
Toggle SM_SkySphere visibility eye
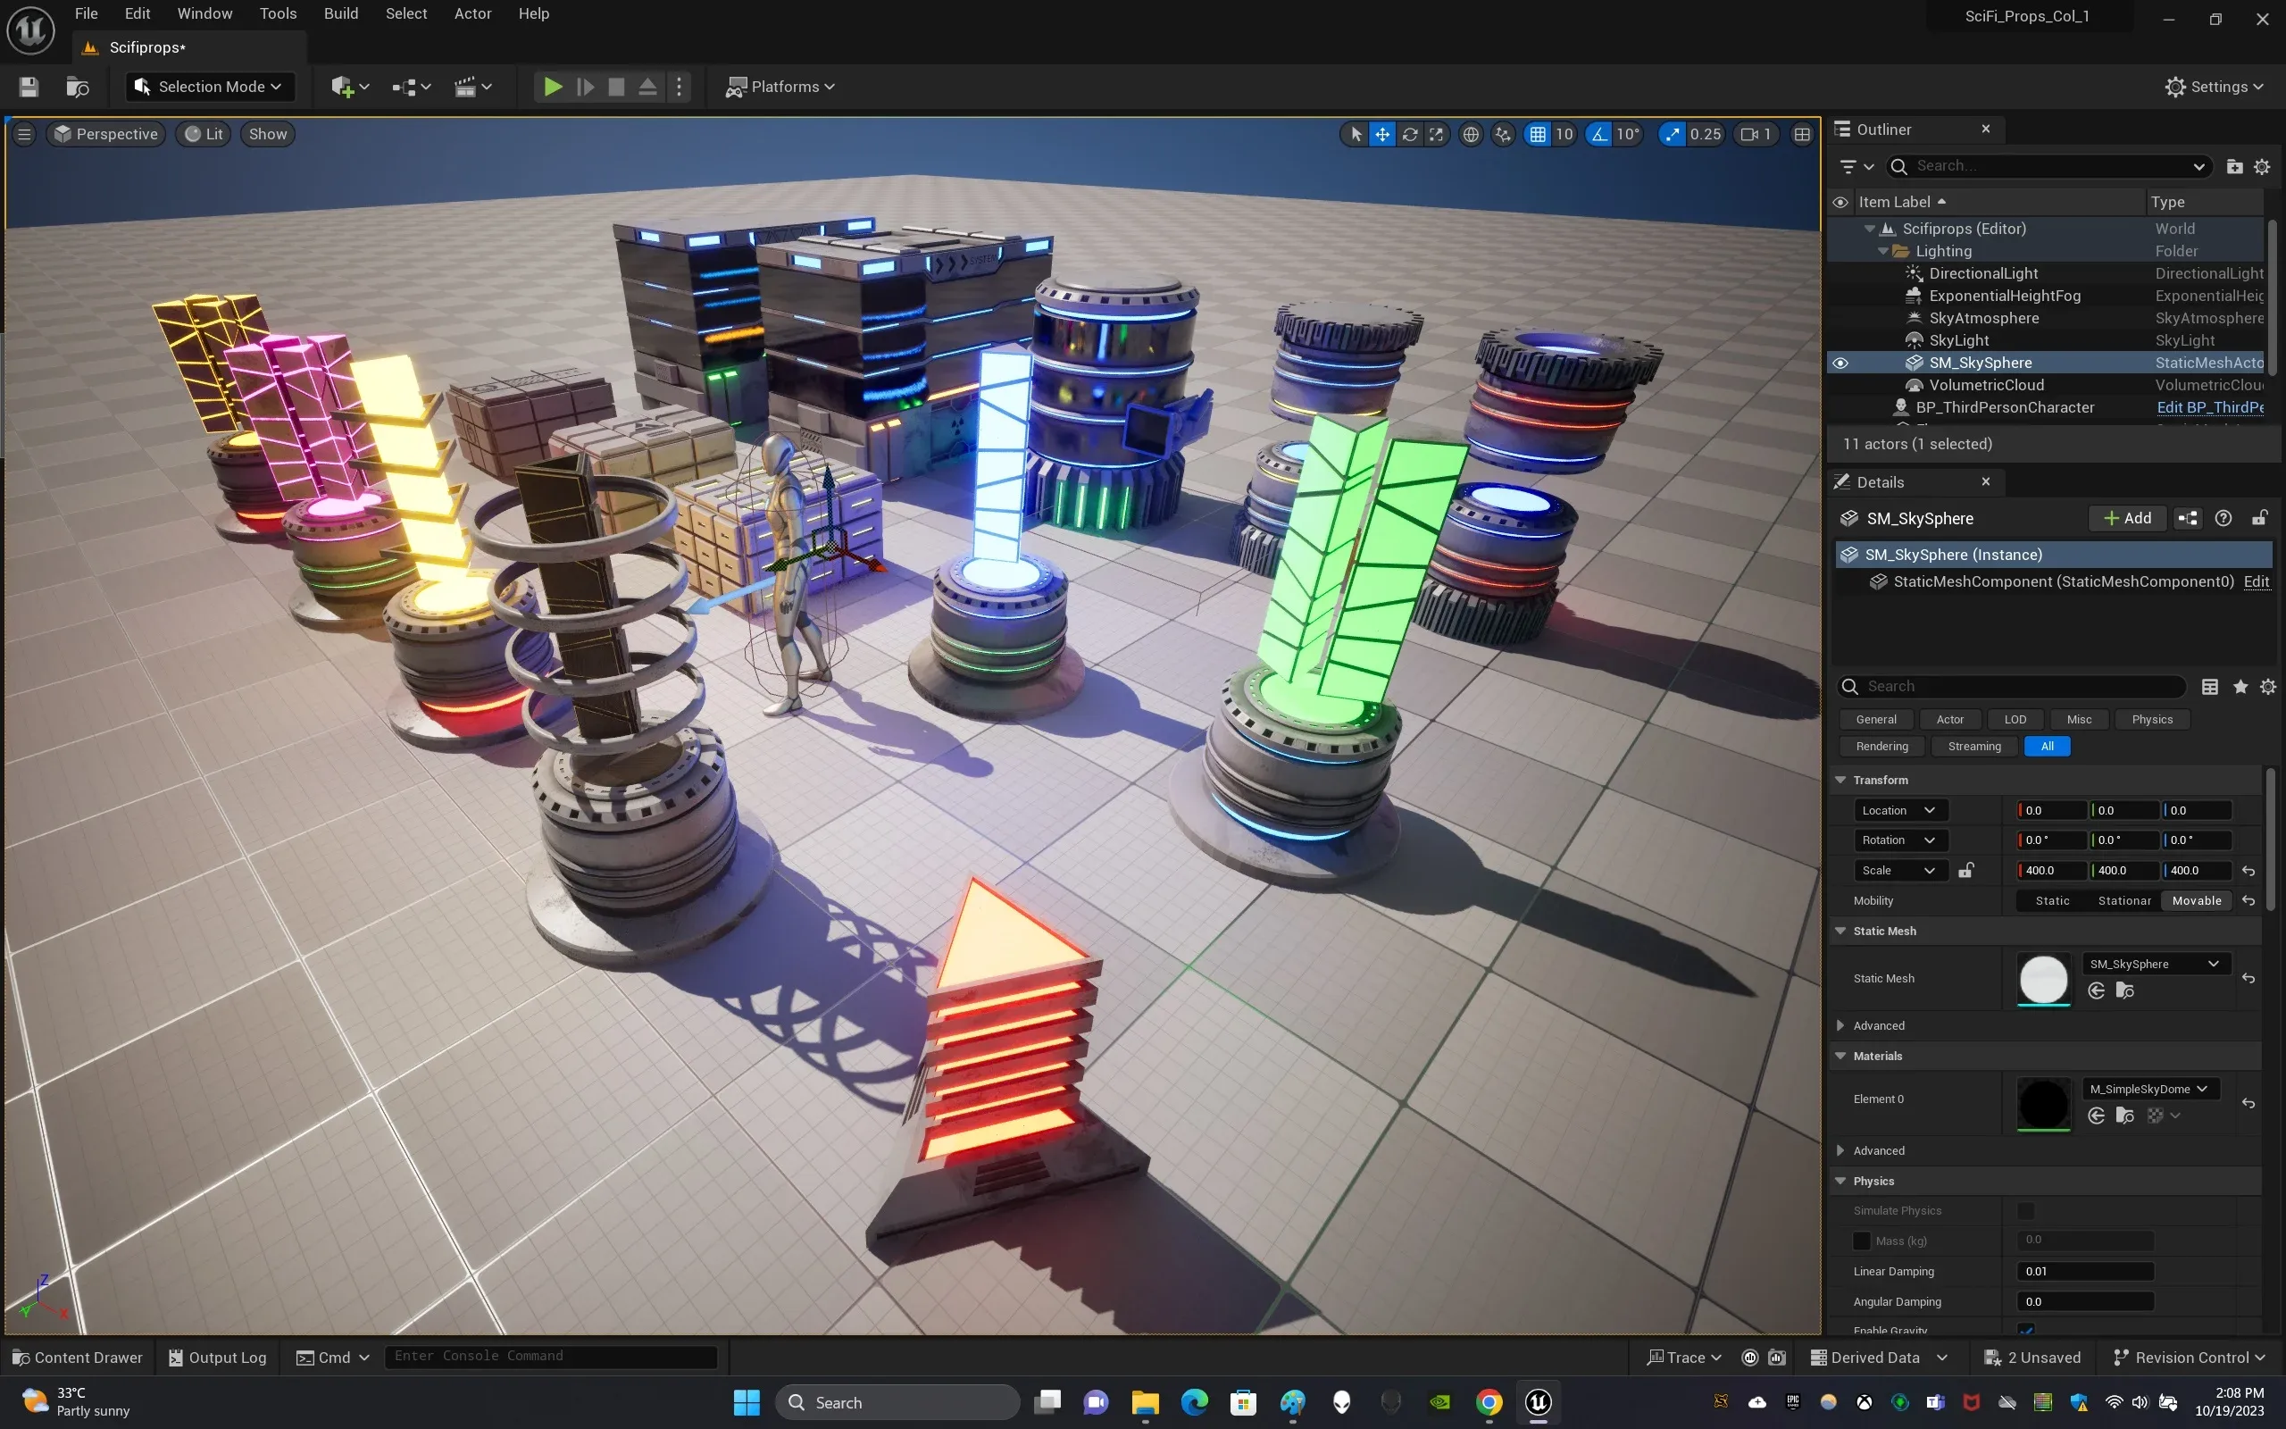click(1840, 363)
